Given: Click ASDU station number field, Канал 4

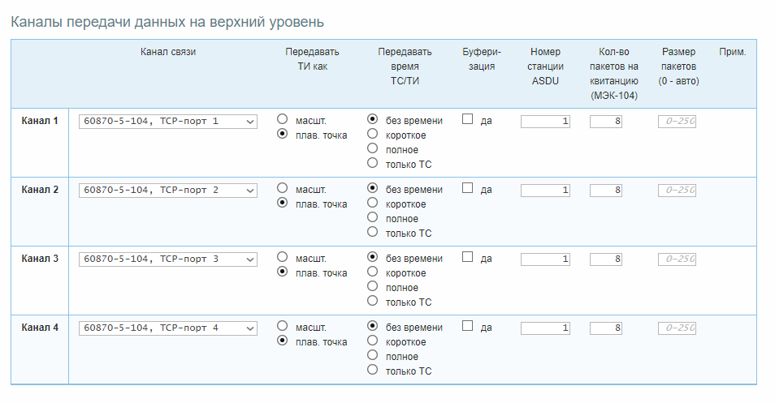Looking at the screenshot, I should pyautogui.click(x=545, y=328).
